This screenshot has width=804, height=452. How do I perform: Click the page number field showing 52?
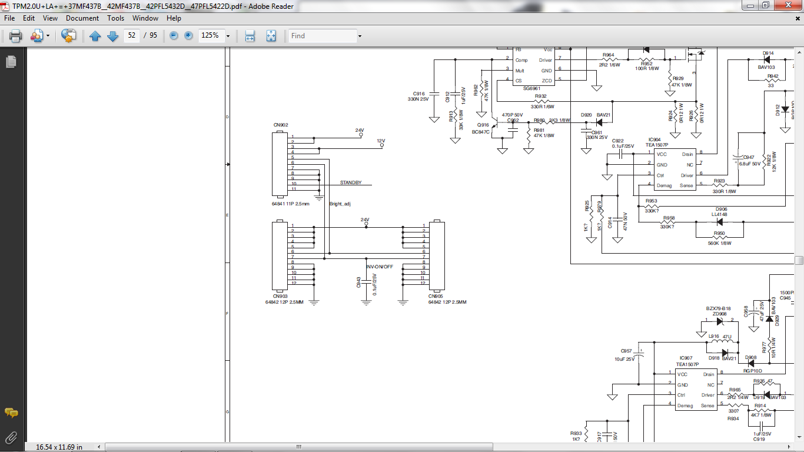(x=132, y=35)
